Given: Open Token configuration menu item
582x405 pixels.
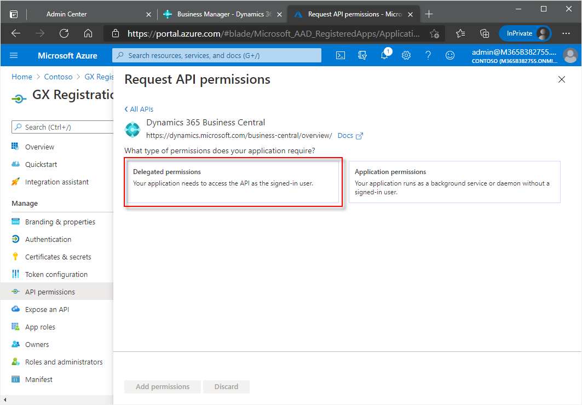Looking at the screenshot, I should 56,274.
